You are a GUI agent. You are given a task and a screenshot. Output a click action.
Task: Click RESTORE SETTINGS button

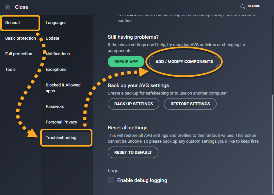[190, 104]
